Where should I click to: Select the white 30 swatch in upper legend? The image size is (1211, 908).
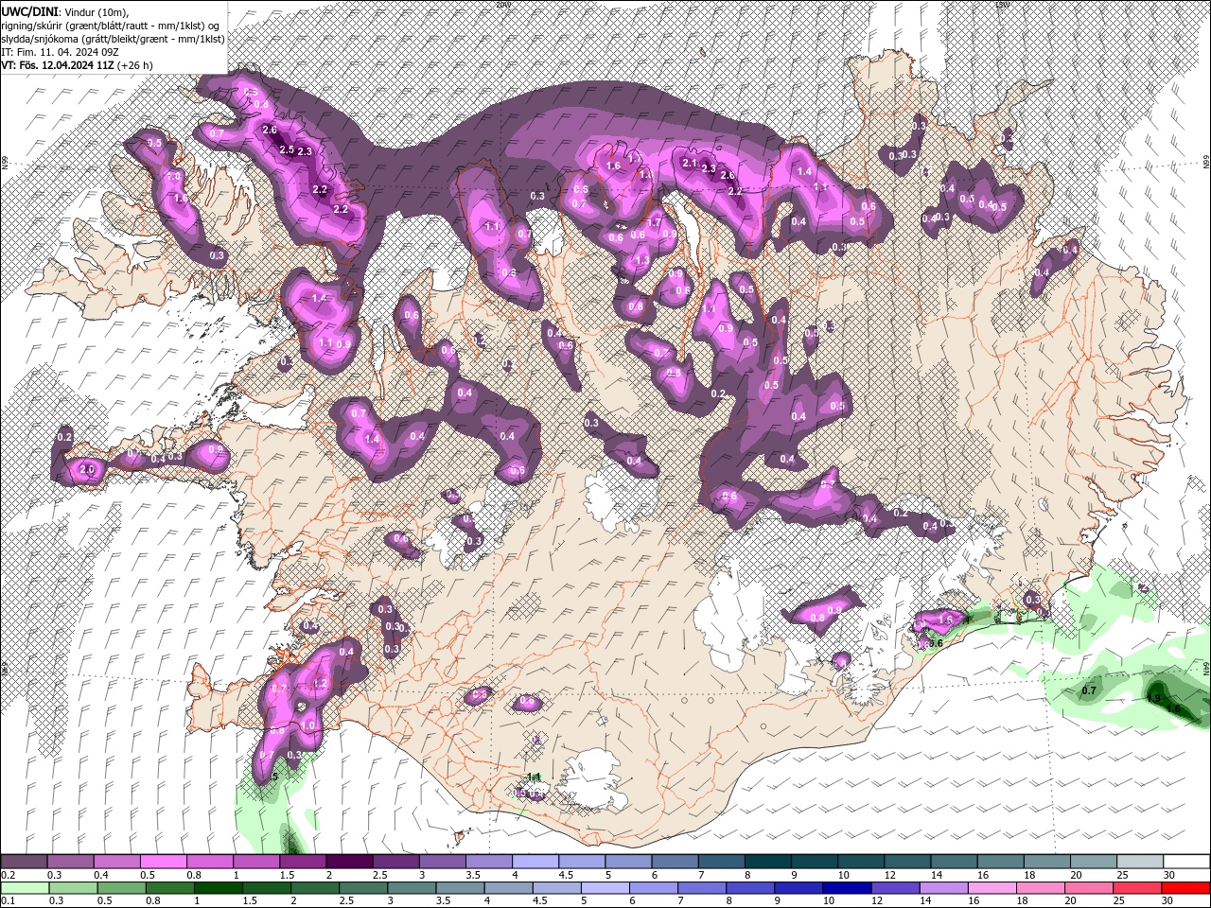[1186, 862]
